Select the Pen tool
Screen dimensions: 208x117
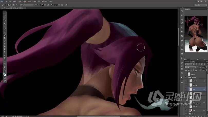click(5, 55)
